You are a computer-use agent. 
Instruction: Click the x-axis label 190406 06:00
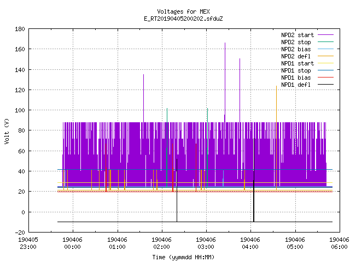(339, 243)
